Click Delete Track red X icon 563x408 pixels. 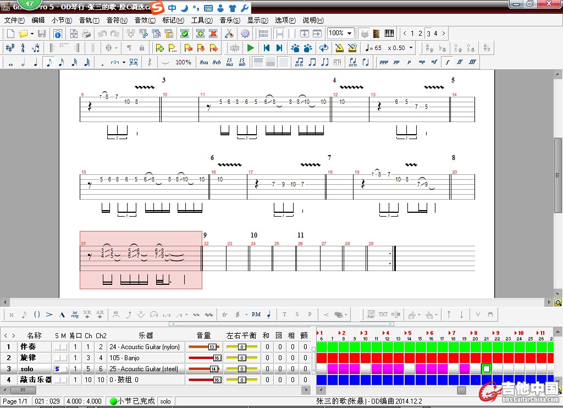pos(213,34)
